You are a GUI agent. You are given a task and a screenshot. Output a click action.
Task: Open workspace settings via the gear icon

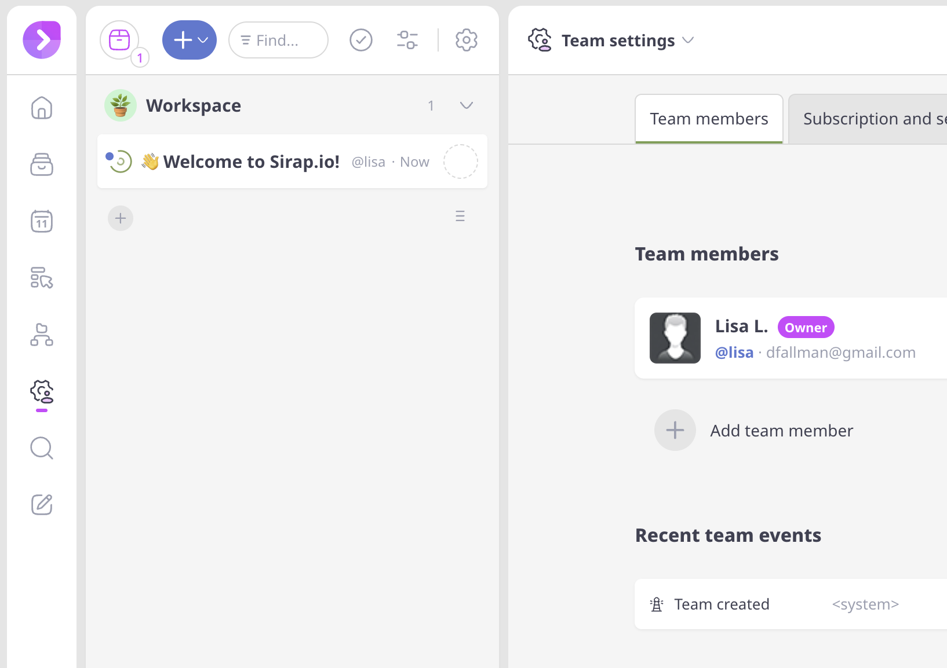coord(466,40)
